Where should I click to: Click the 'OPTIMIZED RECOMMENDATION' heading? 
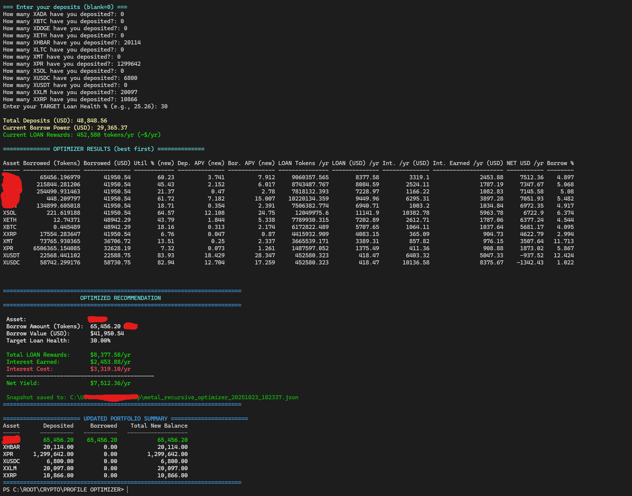(x=121, y=298)
